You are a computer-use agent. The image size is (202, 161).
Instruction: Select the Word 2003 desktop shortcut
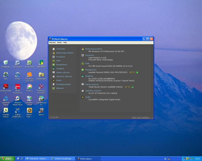tap(18, 64)
